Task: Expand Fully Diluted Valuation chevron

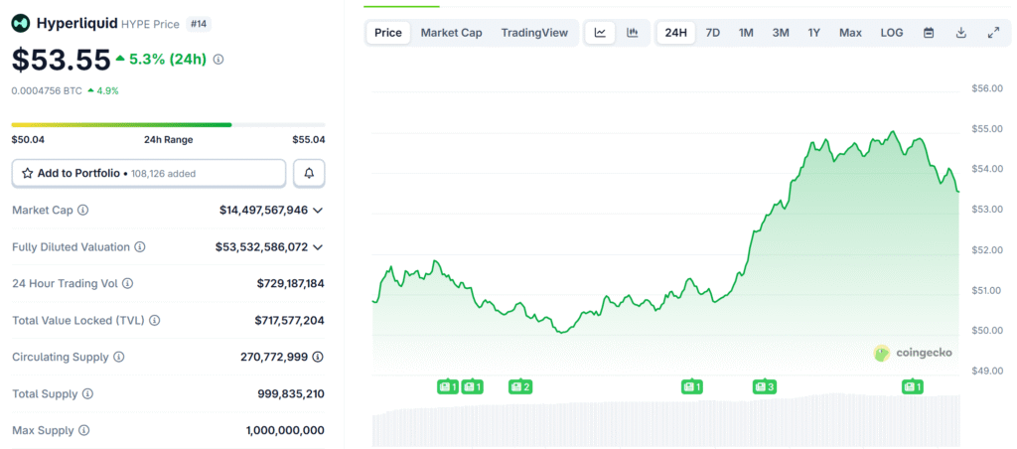Action: coord(318,247)
